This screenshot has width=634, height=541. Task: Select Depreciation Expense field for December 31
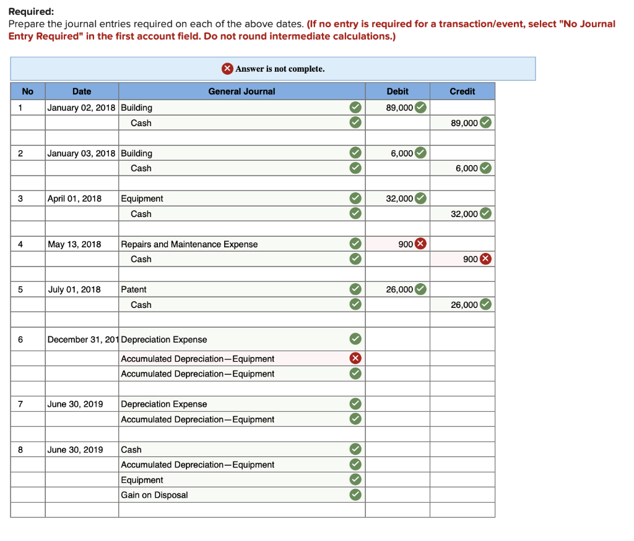[242, 339]
